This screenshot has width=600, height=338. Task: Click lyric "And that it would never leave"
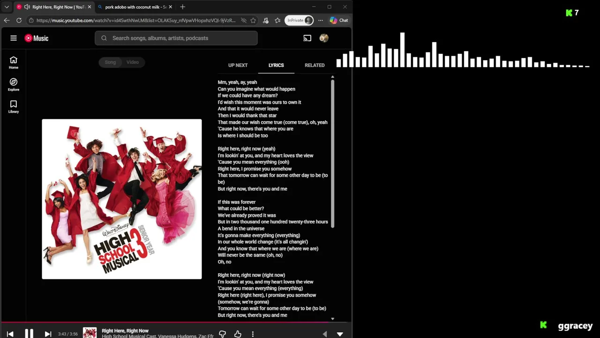tap(248, 109)
